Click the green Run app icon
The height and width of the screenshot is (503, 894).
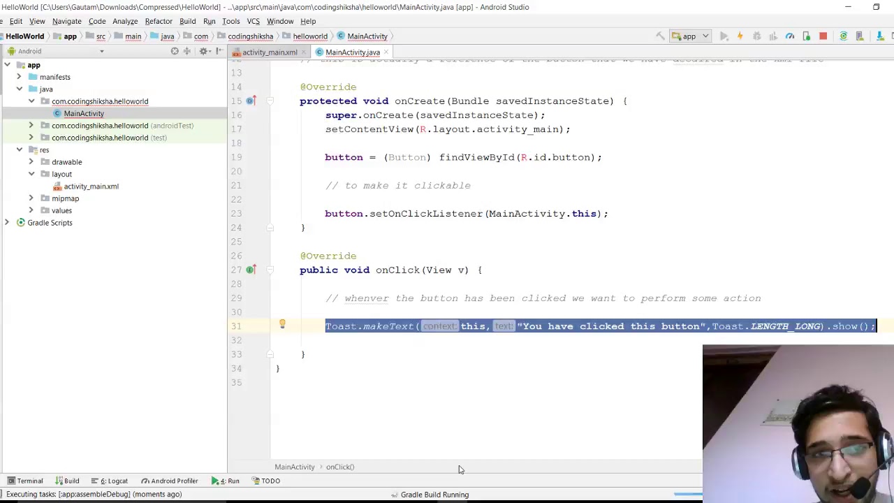tap(724, 36)
